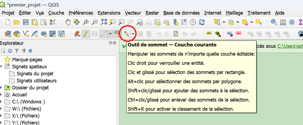Screen dimensions: 303x125
Task: Open new print layout icon
Action: pos(35,22)
